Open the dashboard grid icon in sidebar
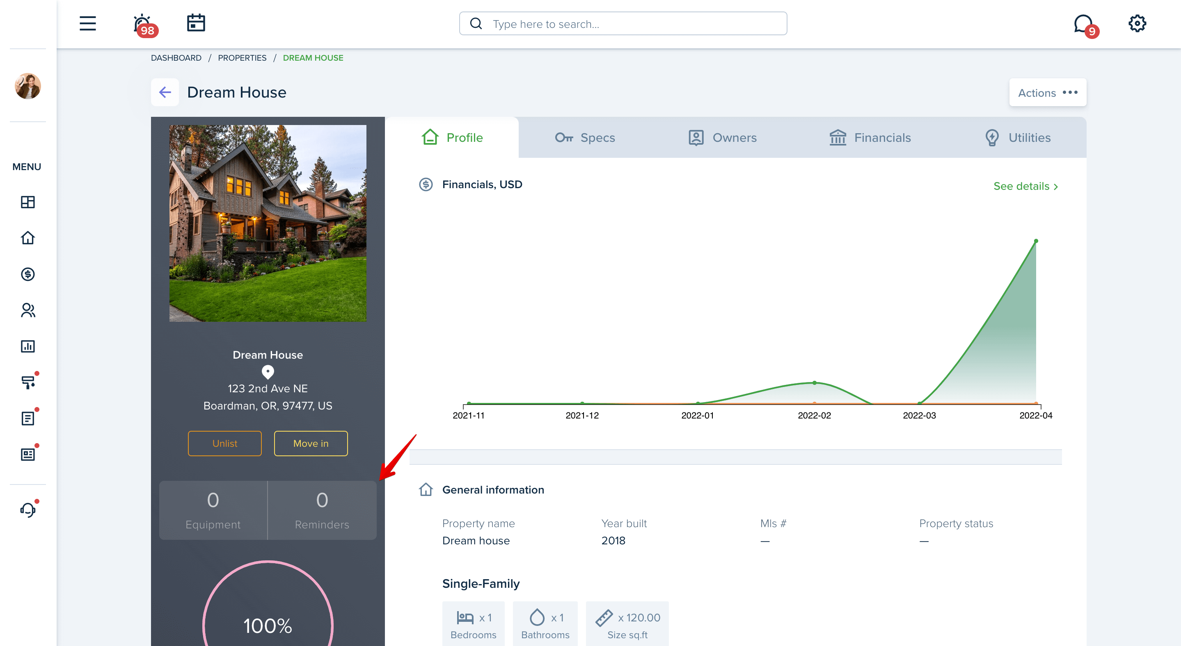 27,202
